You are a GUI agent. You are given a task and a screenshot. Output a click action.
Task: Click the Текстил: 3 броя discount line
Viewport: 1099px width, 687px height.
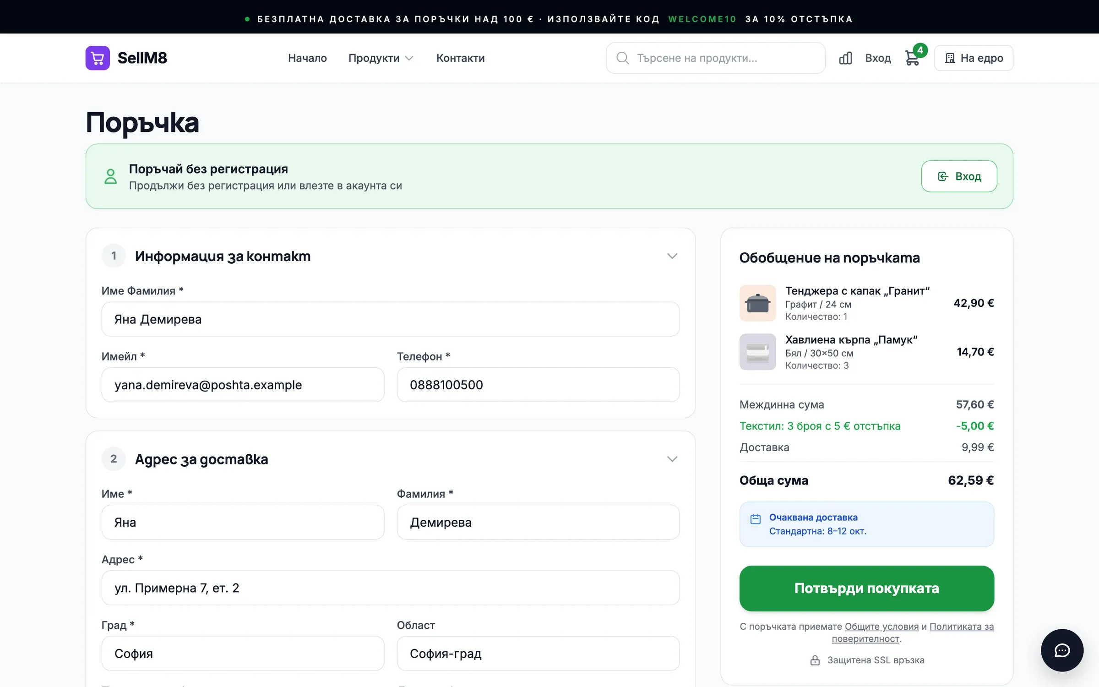[820, 426]
